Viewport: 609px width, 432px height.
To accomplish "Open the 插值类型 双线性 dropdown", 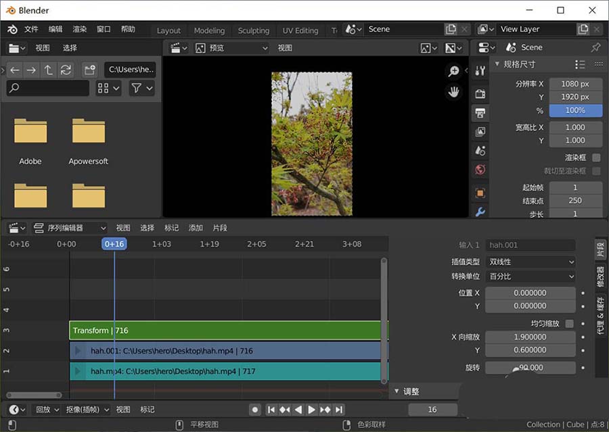I will [531, 262].
